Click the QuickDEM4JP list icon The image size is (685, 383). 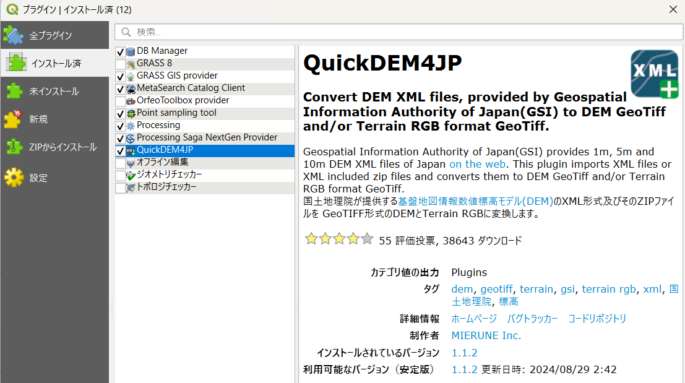(131, 151)
